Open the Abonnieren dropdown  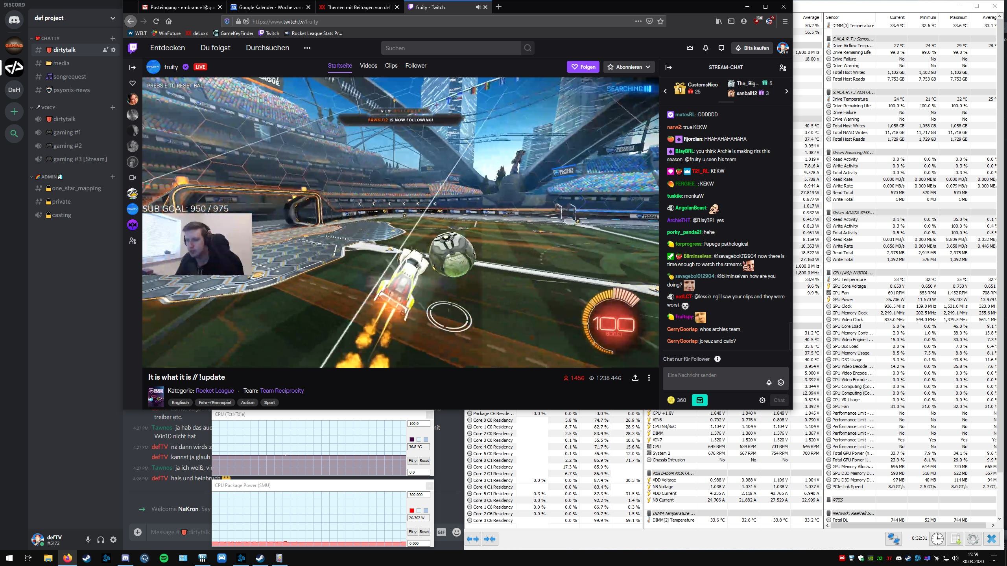click(629, 67)
